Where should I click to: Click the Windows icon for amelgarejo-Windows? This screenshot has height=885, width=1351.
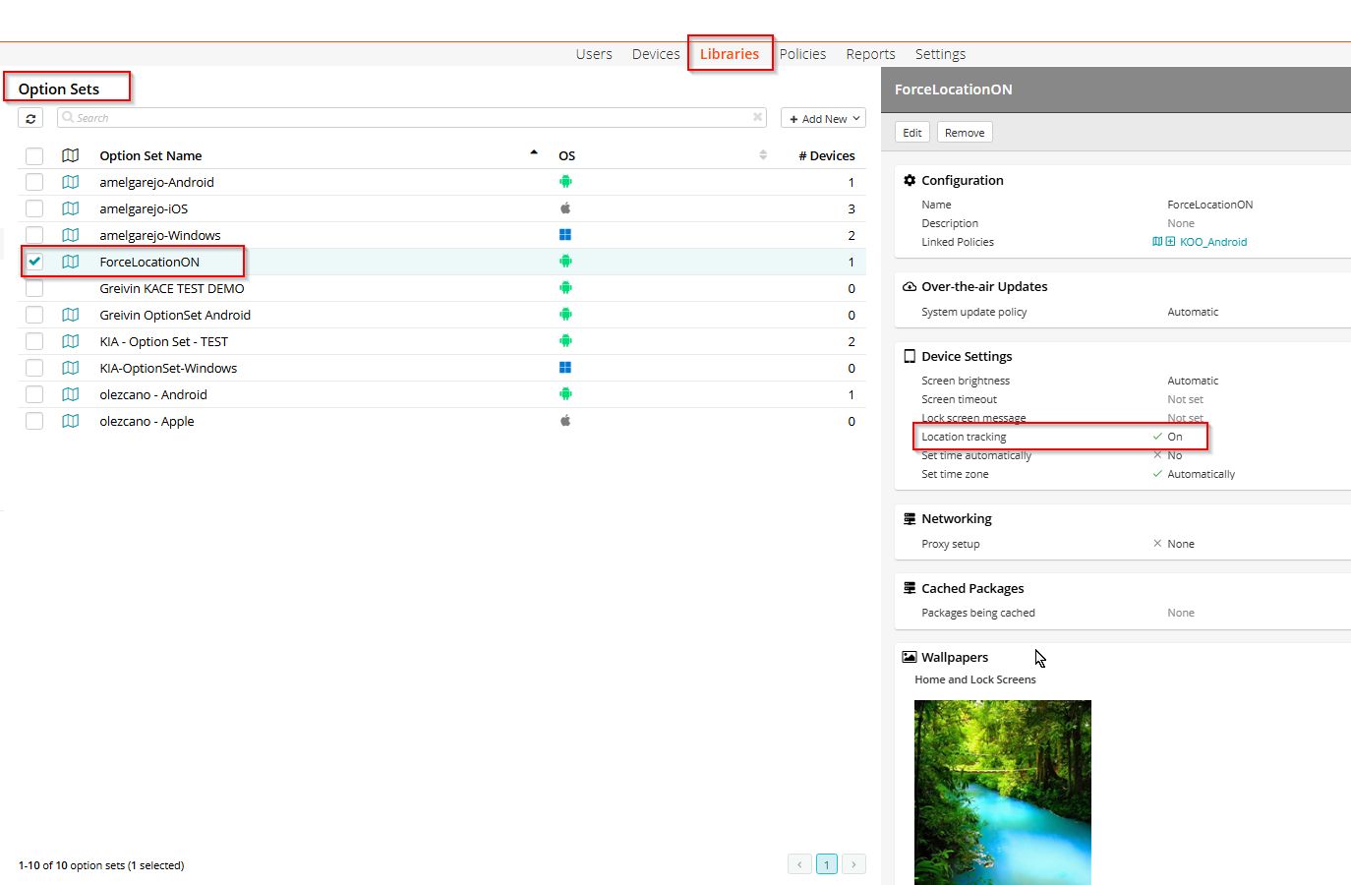tap(565, 235)
